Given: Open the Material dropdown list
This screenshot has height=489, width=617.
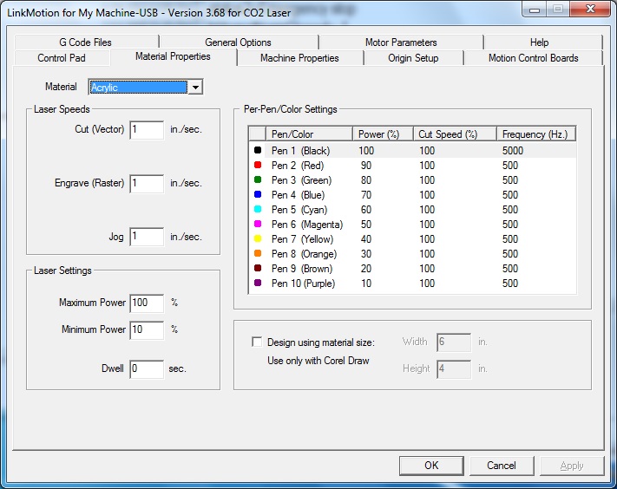Looking at the screenshot, I should click(x=195, y=88).
